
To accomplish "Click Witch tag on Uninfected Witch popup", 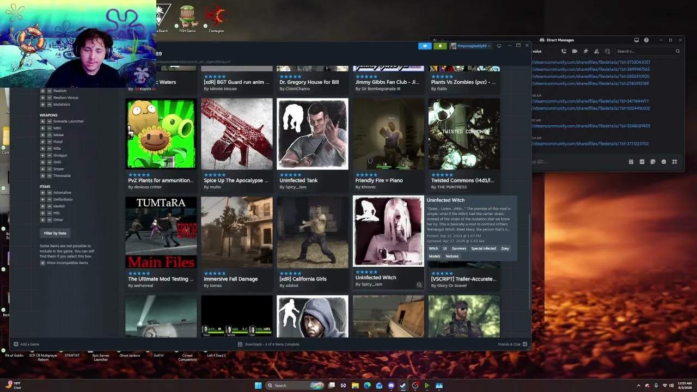I will (433, 248).
